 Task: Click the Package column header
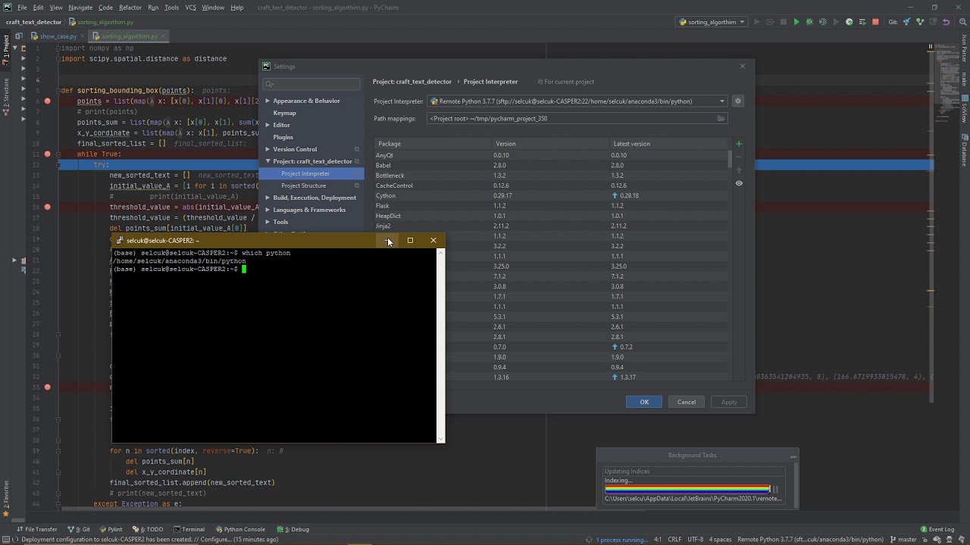point(433,144)
